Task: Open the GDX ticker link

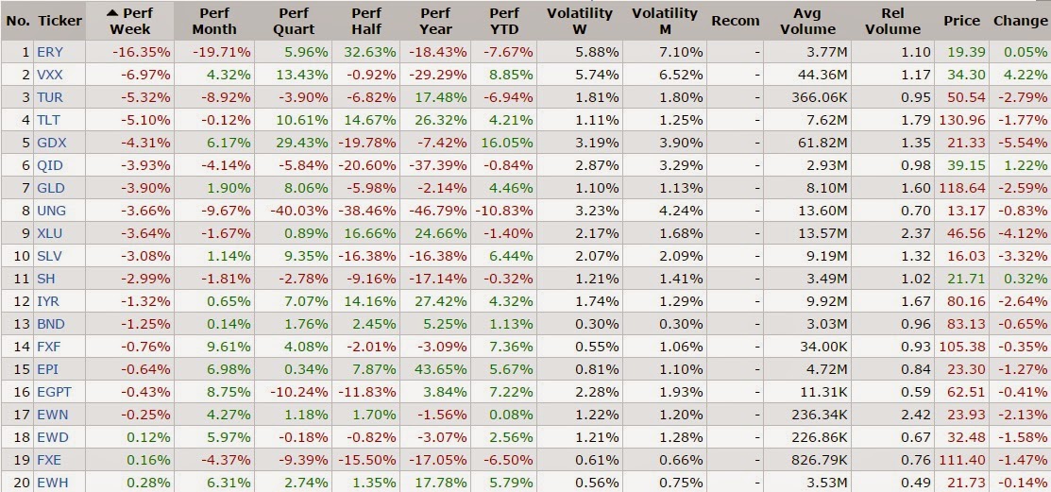Action: pos(51,143)
